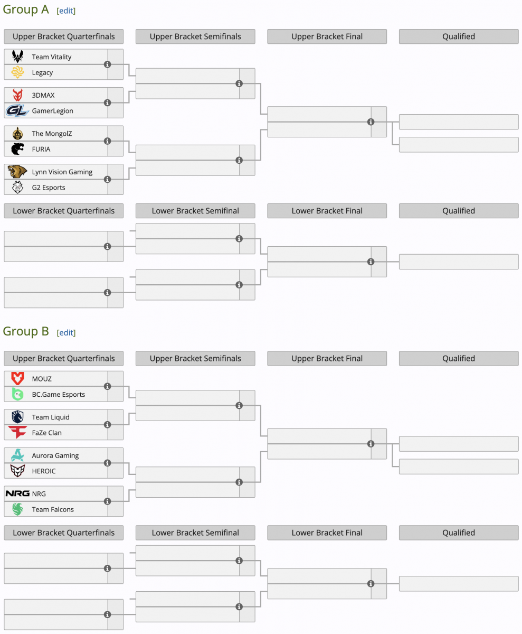522x634 pixels.
Task: Click the MOUZ logo icon
Action: 17,379
